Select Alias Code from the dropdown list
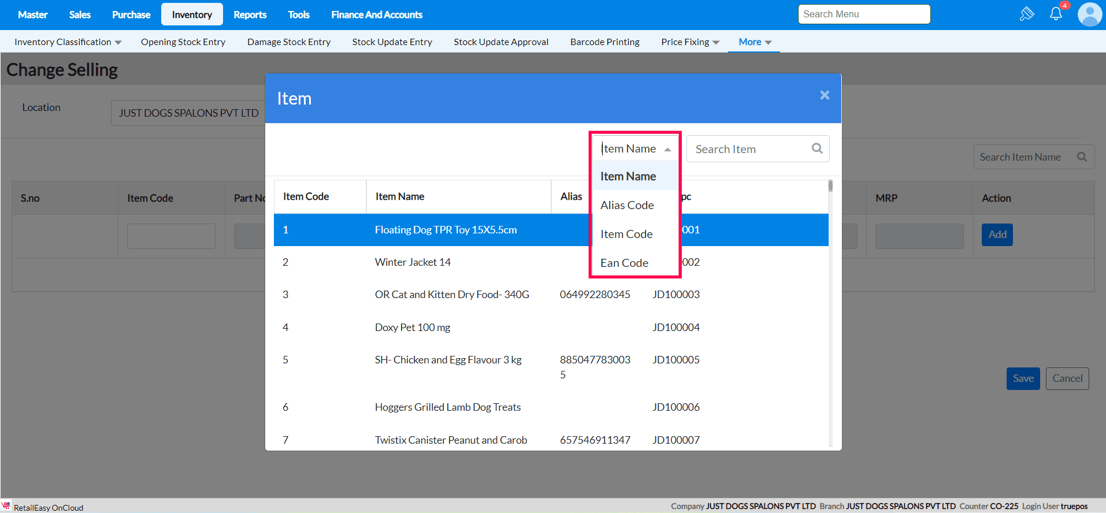Viewport: 1106px width, 513px height. click(x=627, y=205)
